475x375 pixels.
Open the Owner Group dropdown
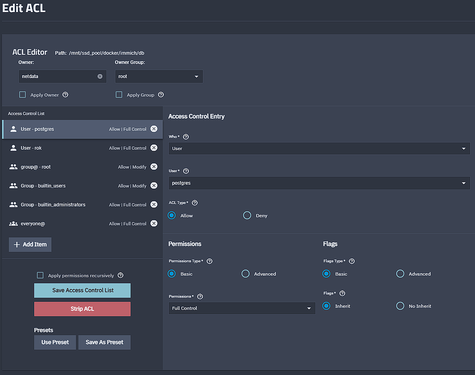click(159, 76)
